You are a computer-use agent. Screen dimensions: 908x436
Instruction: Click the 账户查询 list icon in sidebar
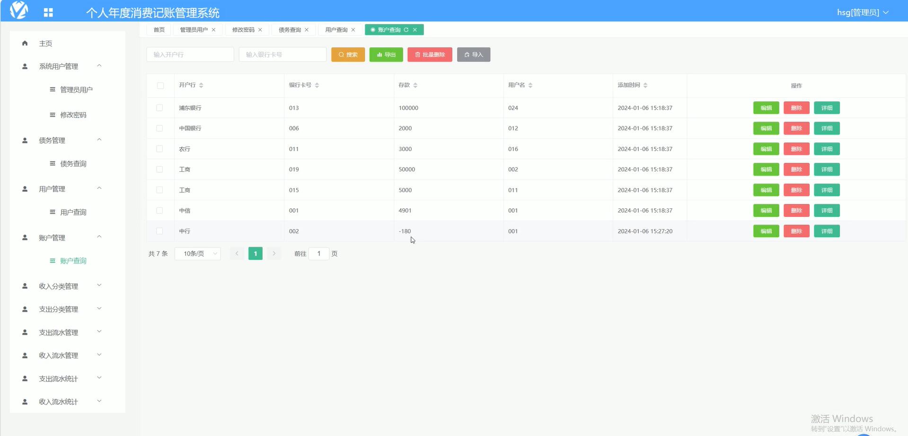click(53, 261)
